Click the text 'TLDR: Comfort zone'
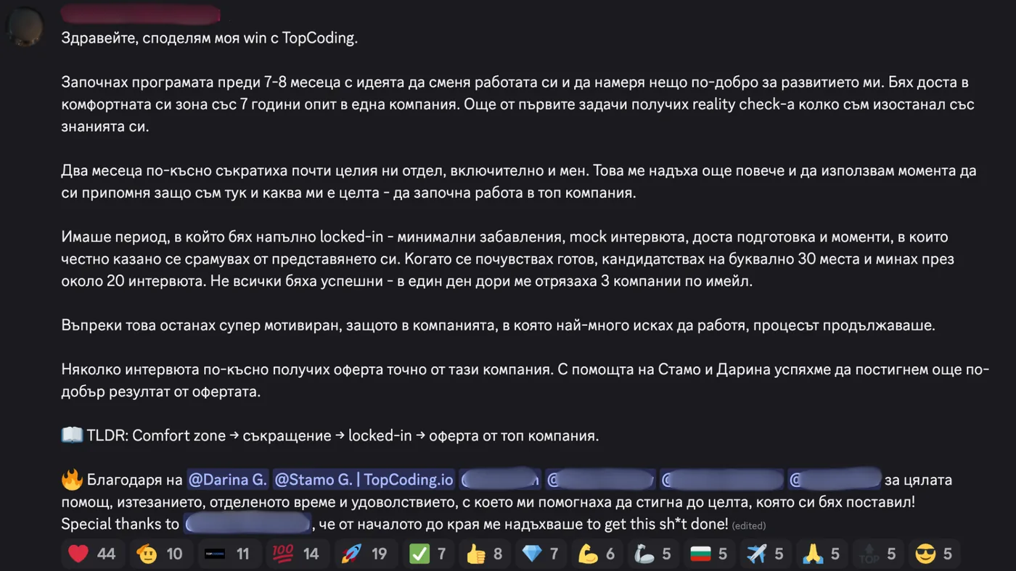Screen dimensions: 1016x571 click(x=156, y=435)
